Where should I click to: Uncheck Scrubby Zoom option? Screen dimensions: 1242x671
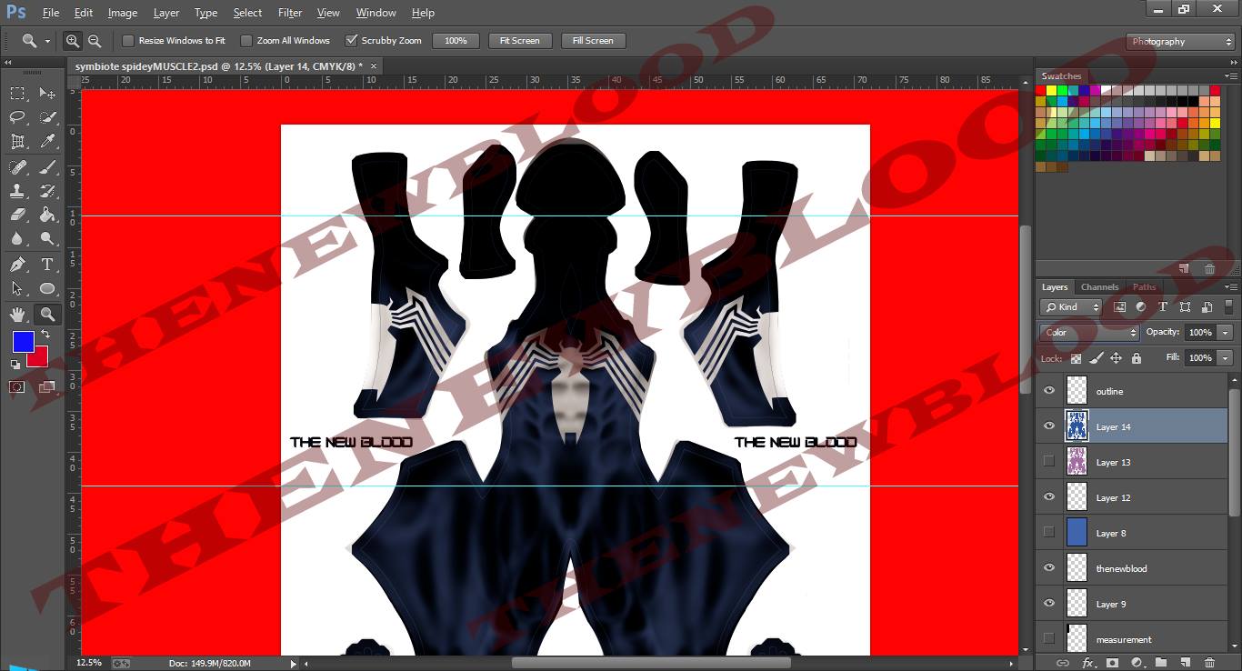(351, 41)
